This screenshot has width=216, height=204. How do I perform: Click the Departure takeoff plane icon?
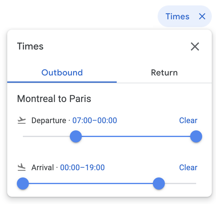[x=21, y=121]
